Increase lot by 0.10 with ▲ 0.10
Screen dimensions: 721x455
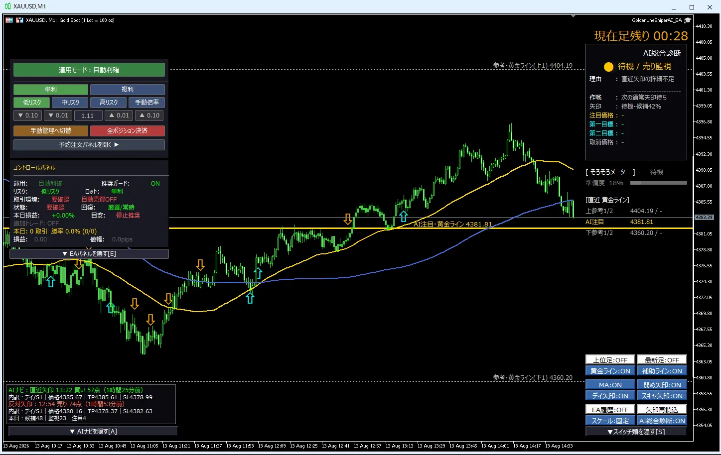149,115
